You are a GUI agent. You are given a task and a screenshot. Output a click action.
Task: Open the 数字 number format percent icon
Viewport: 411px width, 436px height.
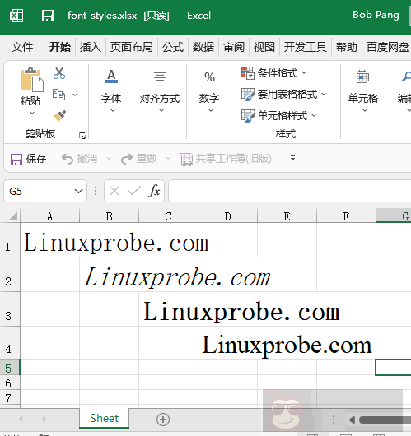(209, 77)
